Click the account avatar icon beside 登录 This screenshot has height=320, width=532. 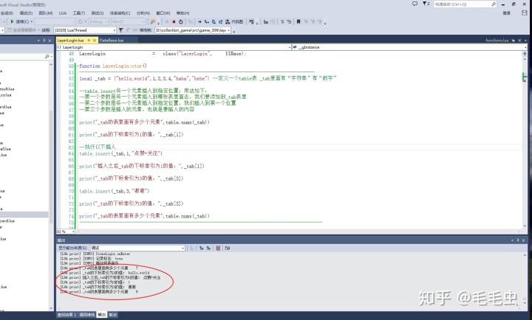[524, 13]
